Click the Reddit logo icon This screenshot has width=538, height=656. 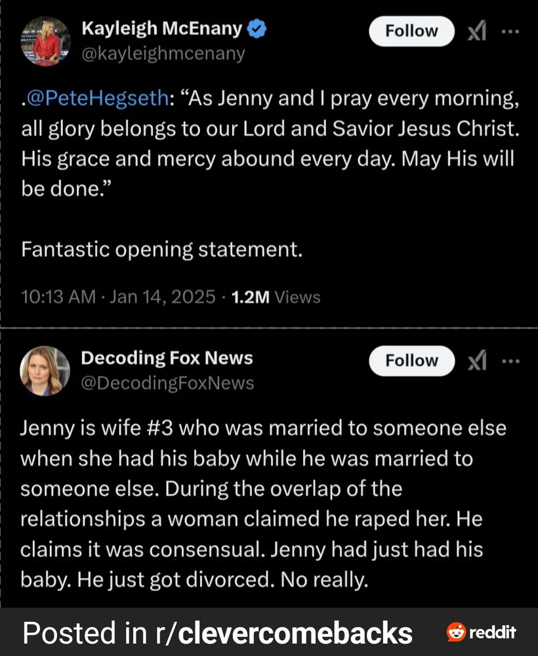(x=482, y=632)
